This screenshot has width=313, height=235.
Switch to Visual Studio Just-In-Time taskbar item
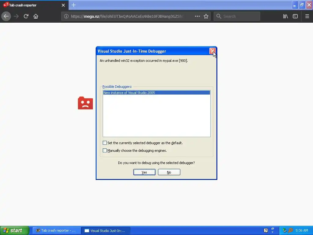pos(106,231)
